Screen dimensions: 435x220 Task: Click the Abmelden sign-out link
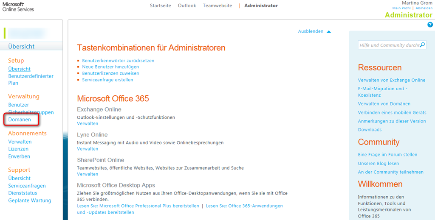tap(424, 8)
